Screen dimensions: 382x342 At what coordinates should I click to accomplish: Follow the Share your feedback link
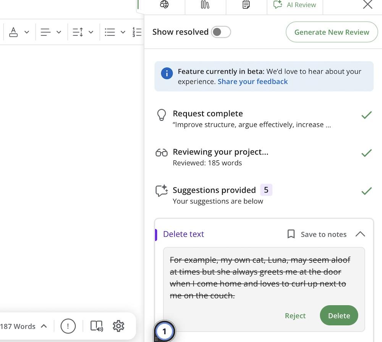[253, 82]
